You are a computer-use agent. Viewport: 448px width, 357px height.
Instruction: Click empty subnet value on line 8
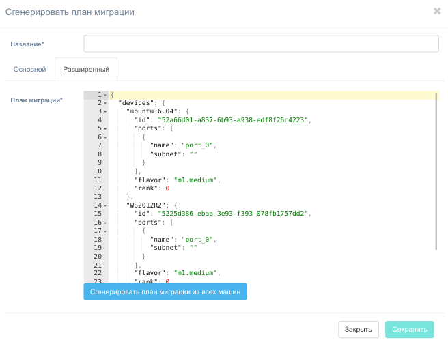click(x=193, y=154)
